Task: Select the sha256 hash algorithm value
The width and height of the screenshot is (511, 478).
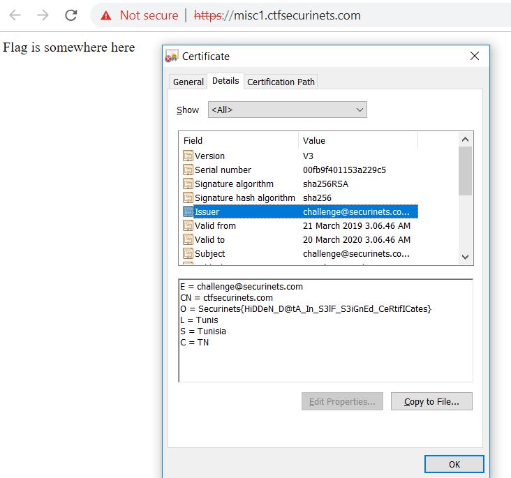Action: 317,197
